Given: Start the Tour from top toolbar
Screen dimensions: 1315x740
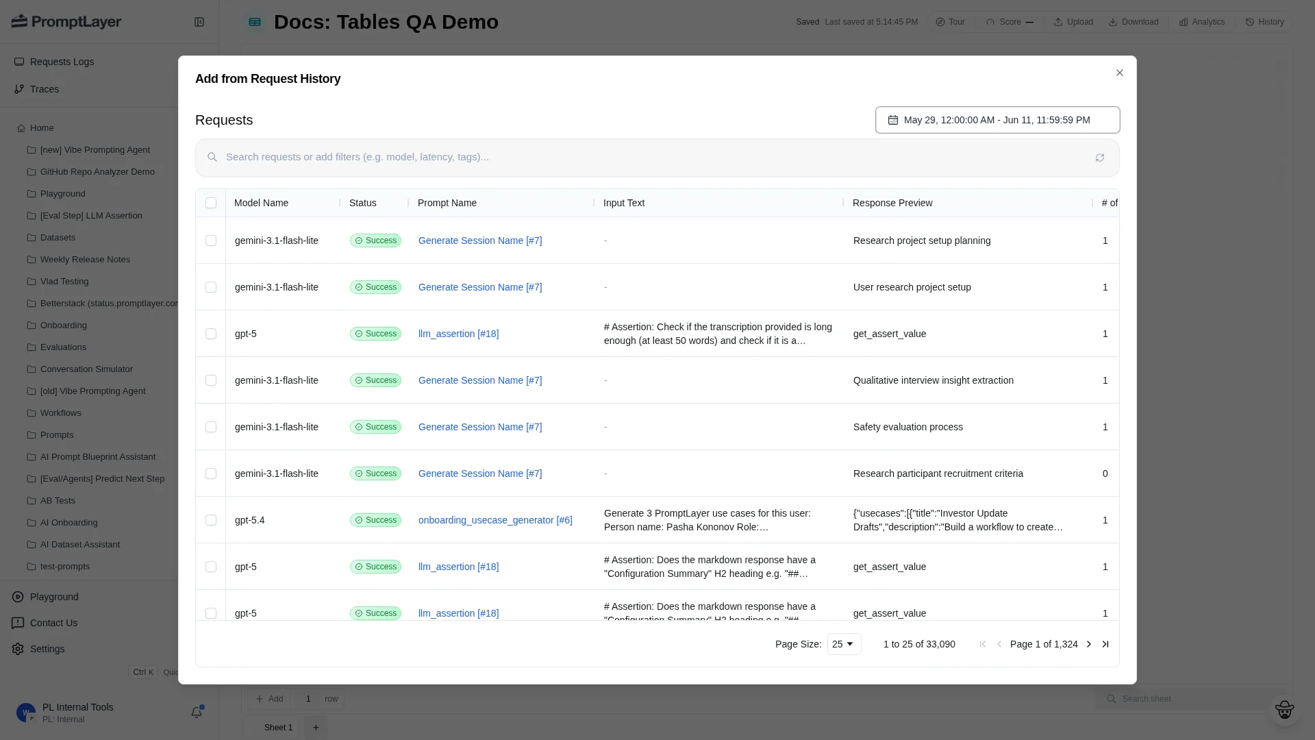Looking at the screenshot, I should pos(951,22).
